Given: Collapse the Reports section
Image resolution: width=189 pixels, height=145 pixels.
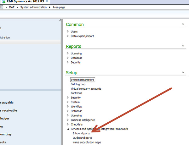Looking at the screenshot, I should [x=183, y=46].
